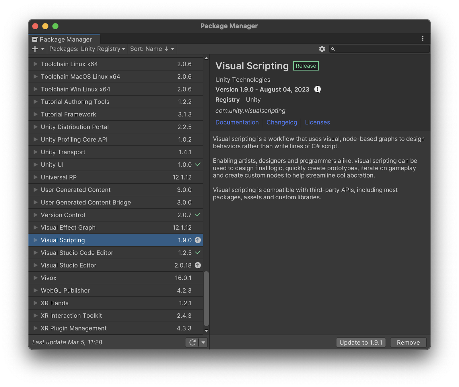This screenshot has height=387, width=459.
Task: Click the 12.1.12 version of Universal RP
Action: (x=182, y=177)
